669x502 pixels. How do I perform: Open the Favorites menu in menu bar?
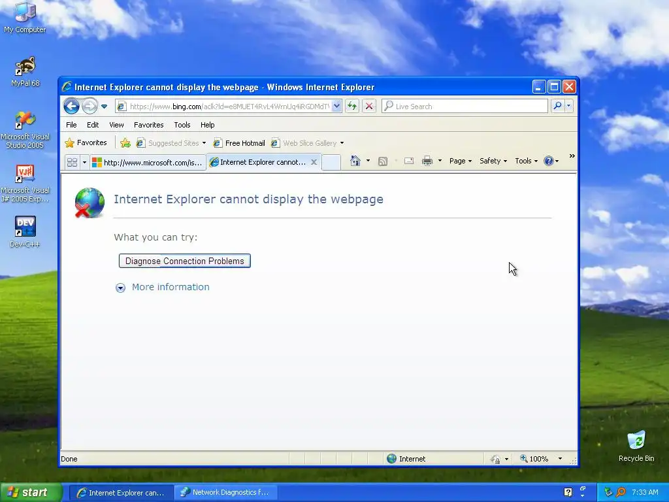(148, 125)
